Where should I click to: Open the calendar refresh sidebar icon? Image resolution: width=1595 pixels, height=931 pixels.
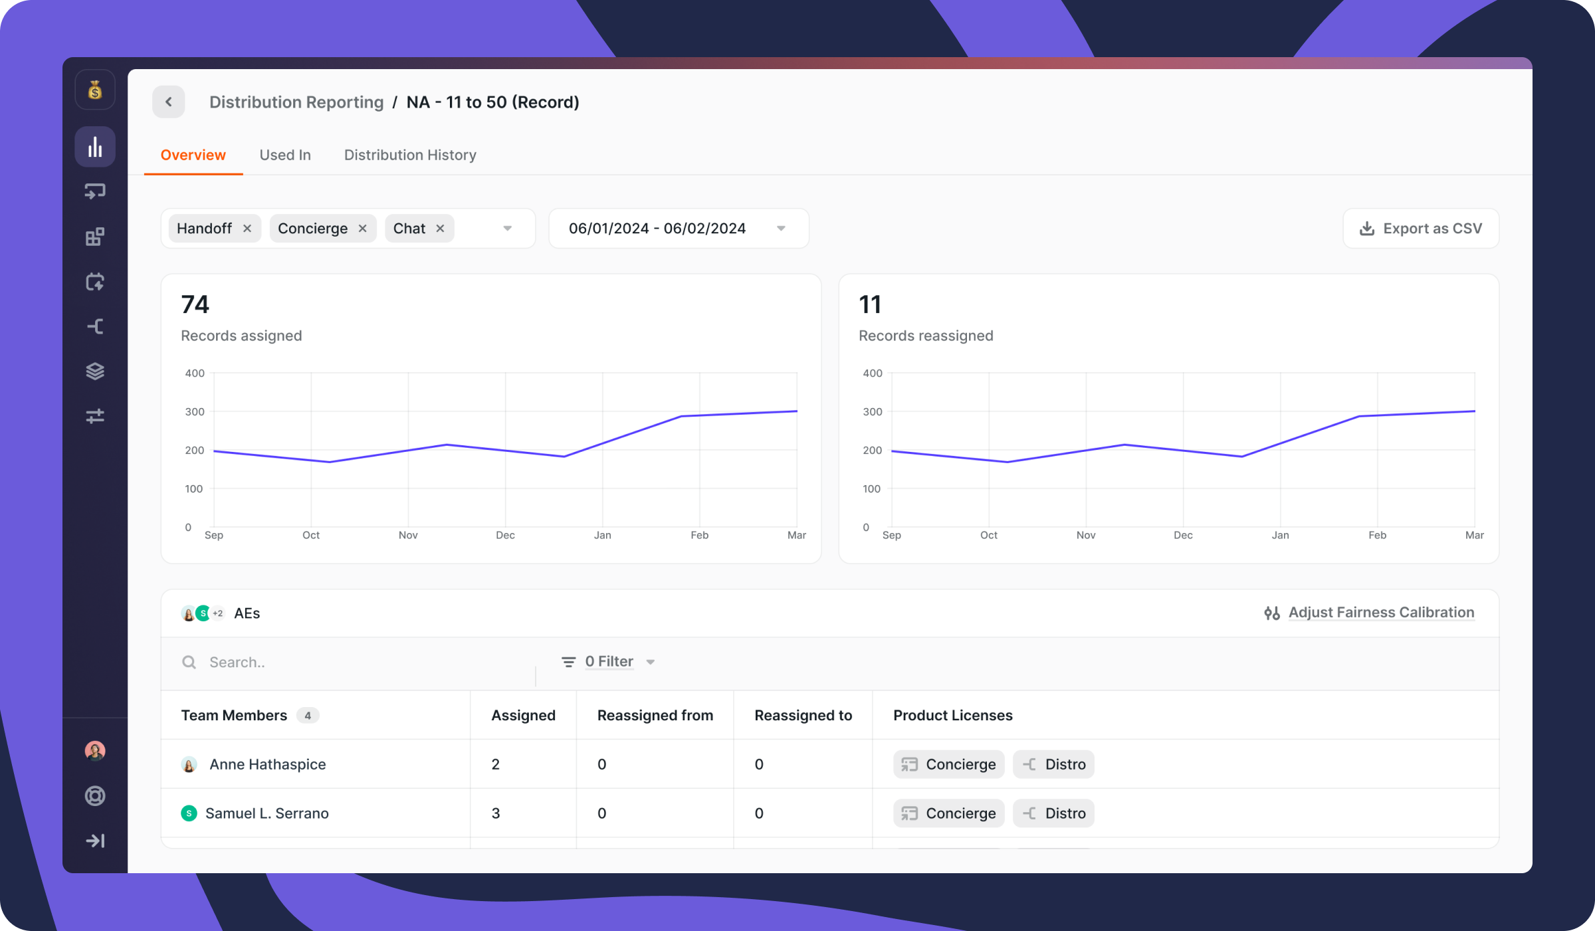[x=95, y=282]
